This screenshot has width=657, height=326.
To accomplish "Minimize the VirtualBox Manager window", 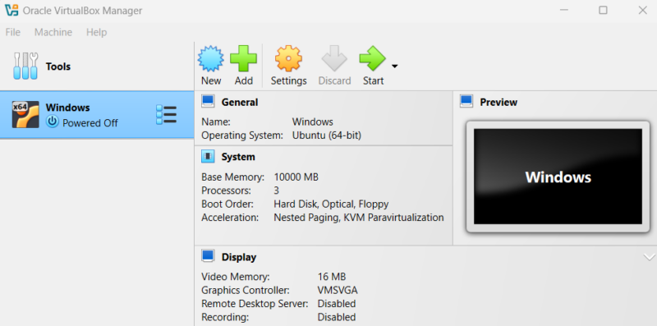I will [x=564, y=10].
